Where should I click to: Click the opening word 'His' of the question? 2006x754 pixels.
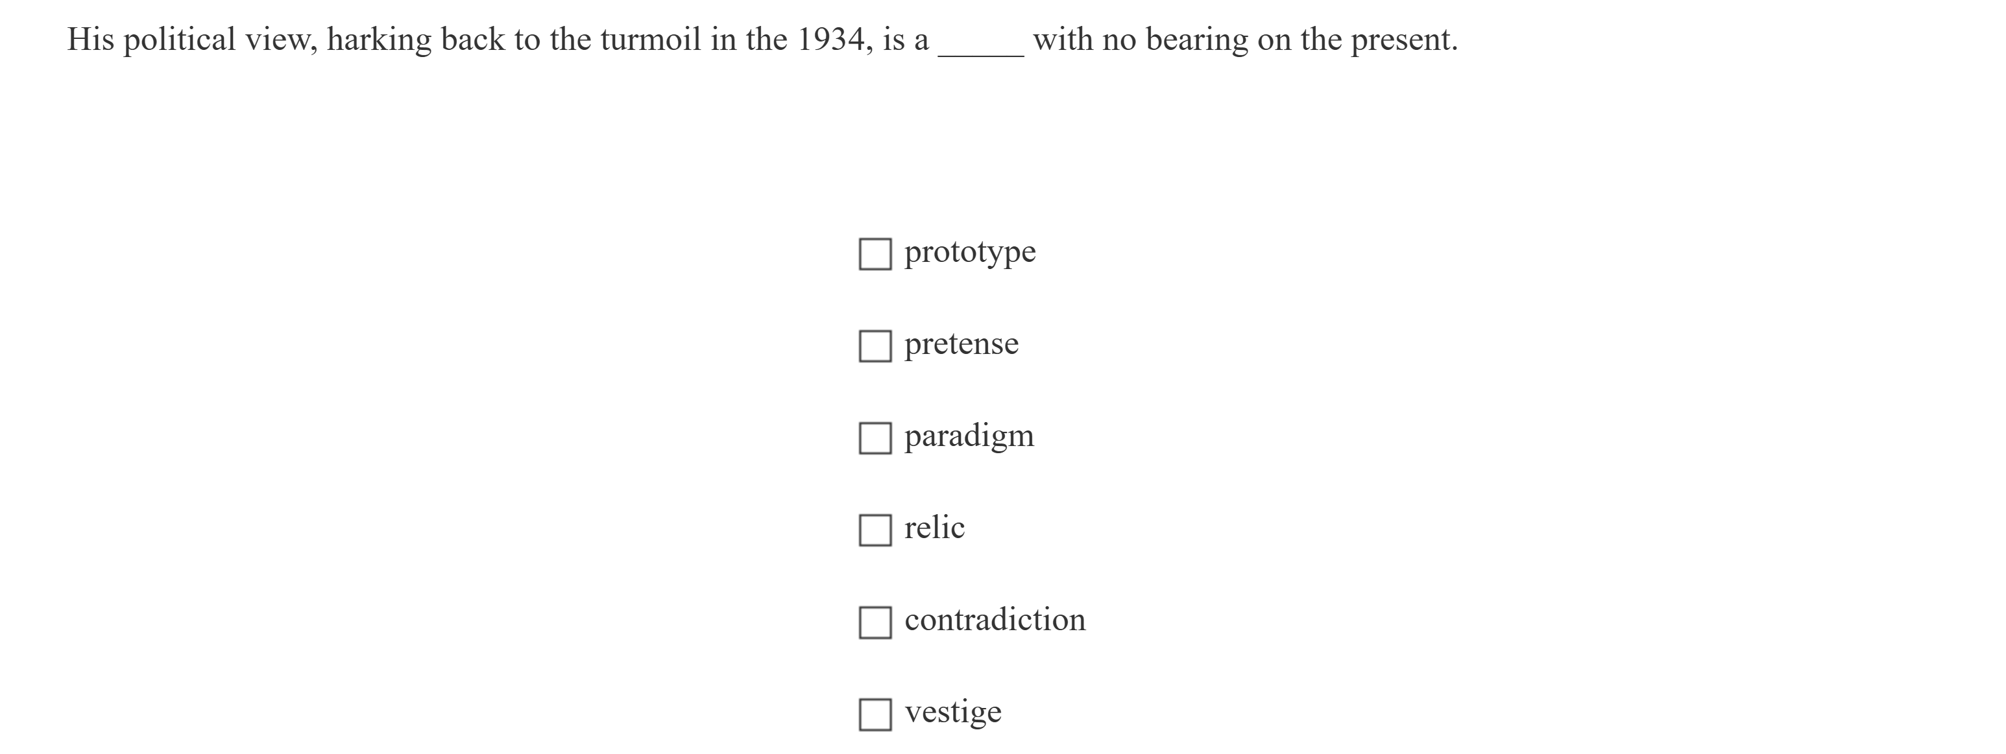tap(90, 40)
